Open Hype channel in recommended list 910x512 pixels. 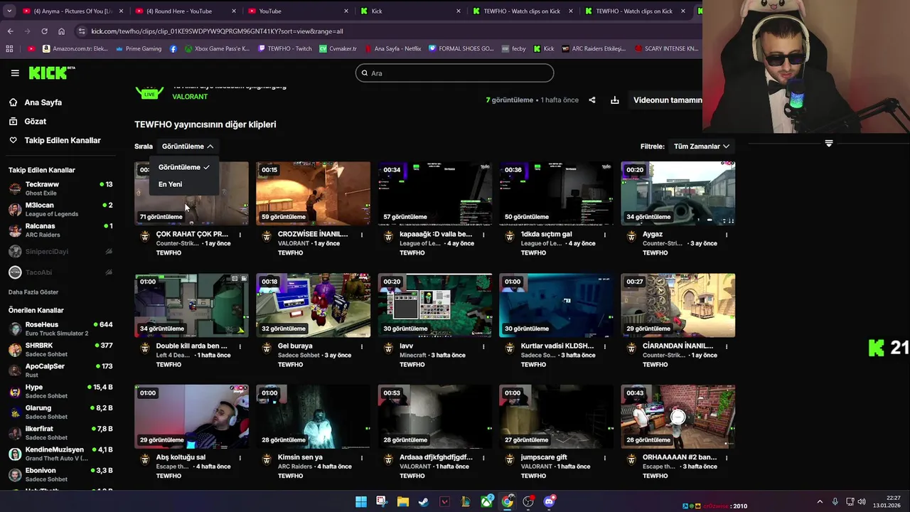(60, 391)
